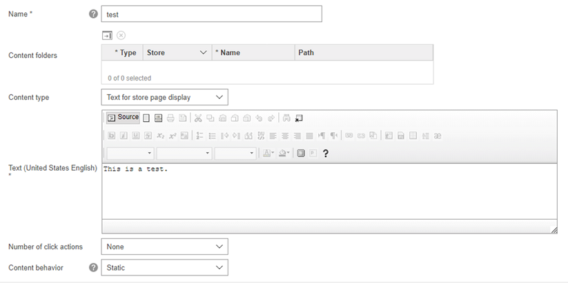
Task: Open the Store column header dropdown arrow
Action: pos(203,52)
